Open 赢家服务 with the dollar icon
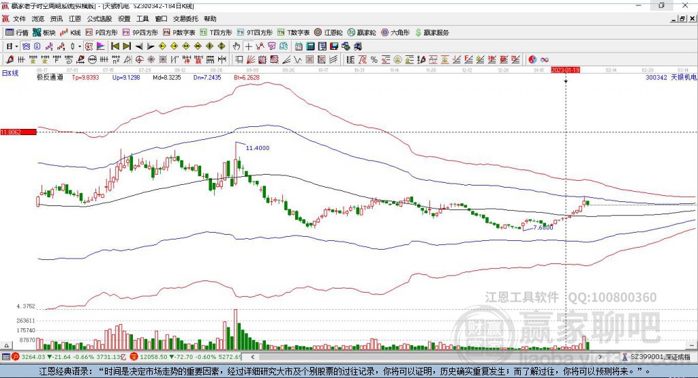698x378 pixels. [431, 33]
